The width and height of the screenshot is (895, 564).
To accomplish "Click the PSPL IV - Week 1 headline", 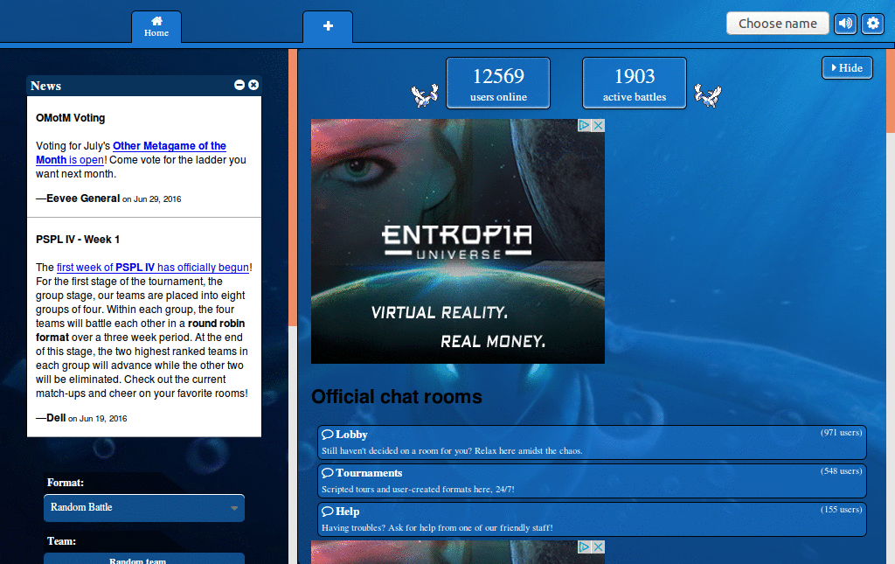I will click(78, 240).
